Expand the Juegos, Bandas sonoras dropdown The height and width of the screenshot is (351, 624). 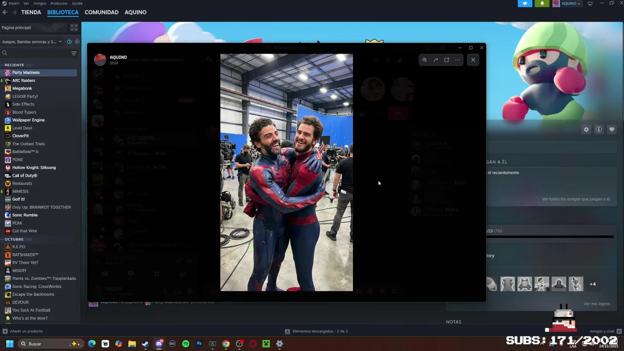[x=32, y=42]
